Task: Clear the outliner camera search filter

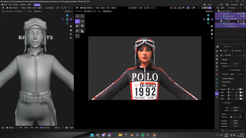Action: (241, 8)
